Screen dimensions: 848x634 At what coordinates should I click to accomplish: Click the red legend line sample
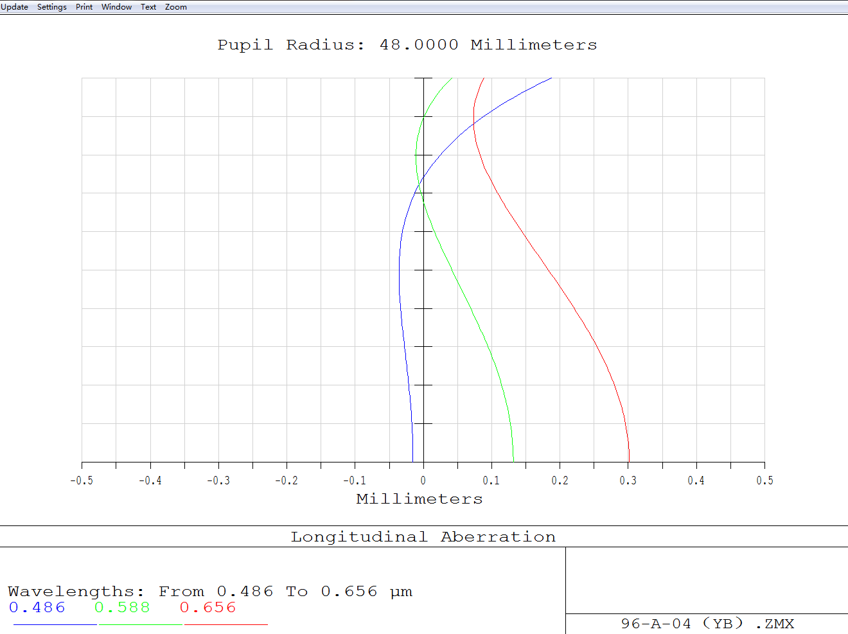(225, 624)
